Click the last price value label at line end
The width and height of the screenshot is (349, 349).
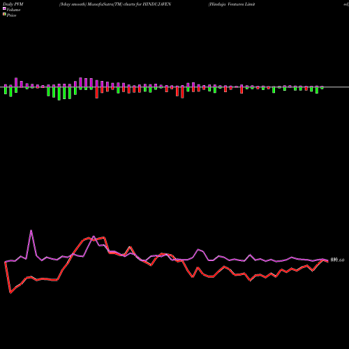(337, 260)
